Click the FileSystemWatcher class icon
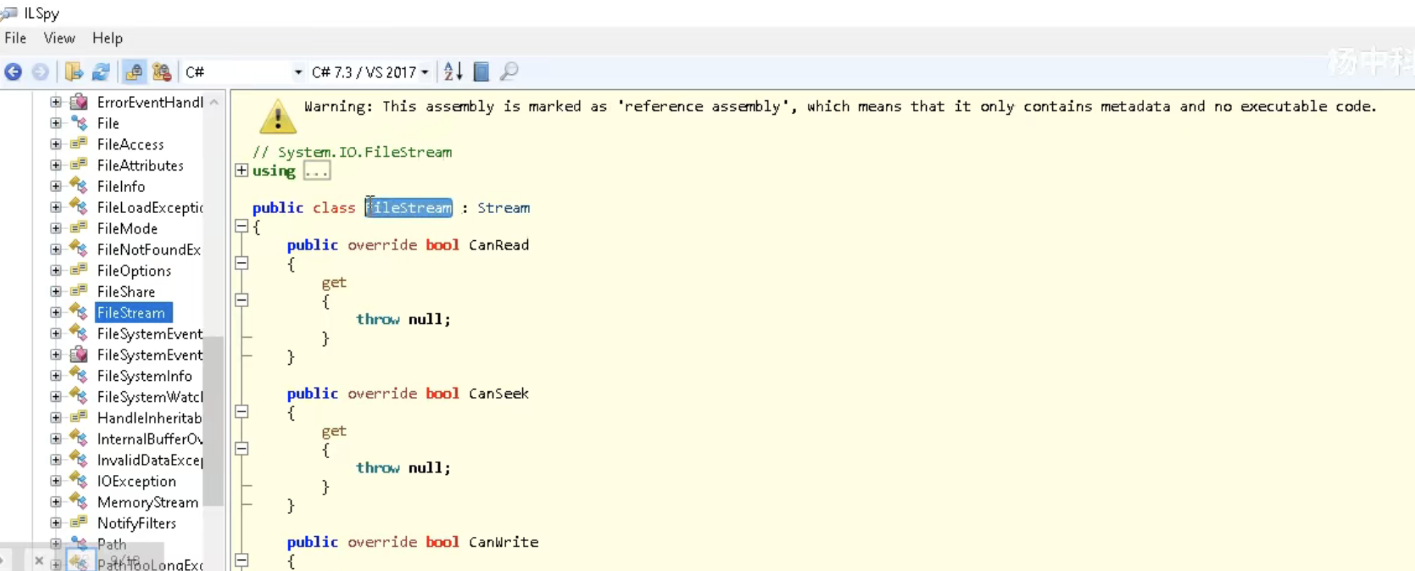The width and height of the screenshot is (1415, 571). (x=79, y=397)
